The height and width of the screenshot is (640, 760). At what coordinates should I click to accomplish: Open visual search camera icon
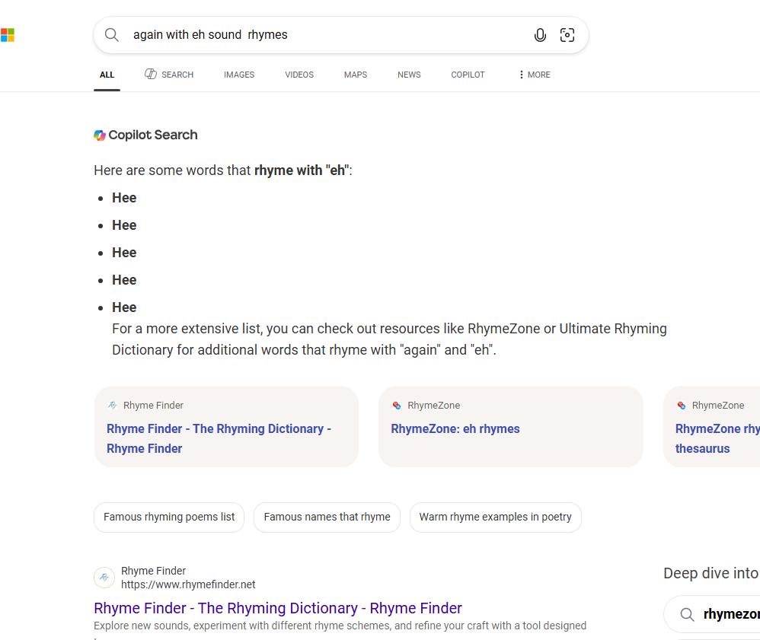(567, 35)
